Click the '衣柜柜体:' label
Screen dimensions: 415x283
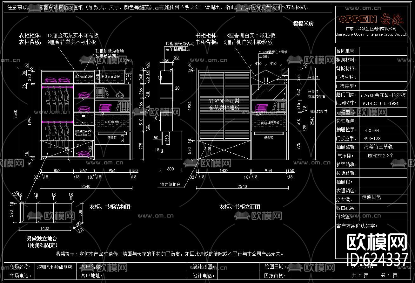pyautogui.click(x=30, y=36)
